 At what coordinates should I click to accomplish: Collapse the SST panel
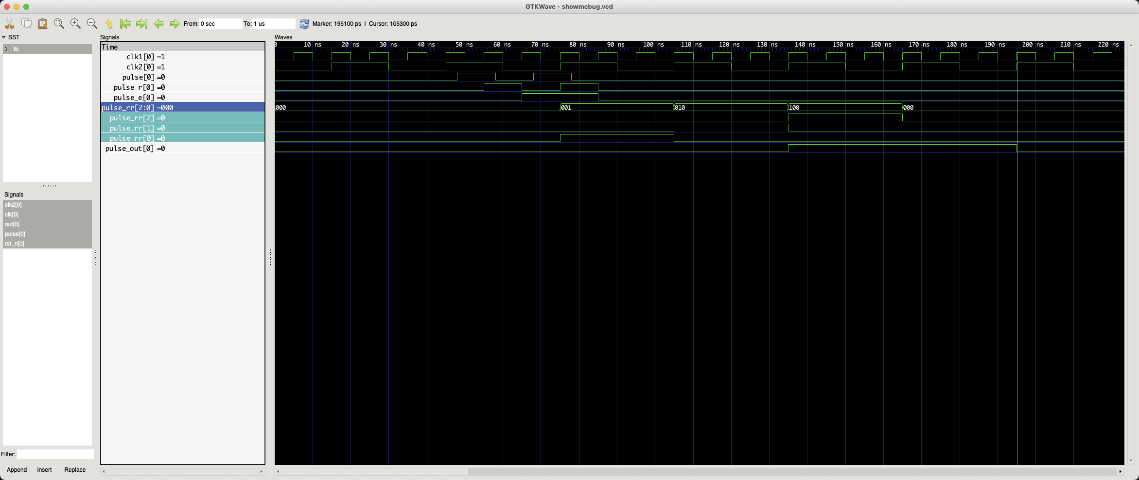pos(4,37)
